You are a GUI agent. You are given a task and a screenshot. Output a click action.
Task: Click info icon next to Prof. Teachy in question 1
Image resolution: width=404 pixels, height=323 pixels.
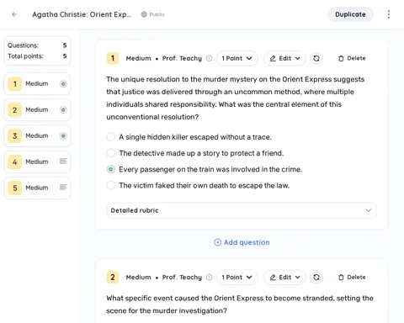[x=209, y=58]
